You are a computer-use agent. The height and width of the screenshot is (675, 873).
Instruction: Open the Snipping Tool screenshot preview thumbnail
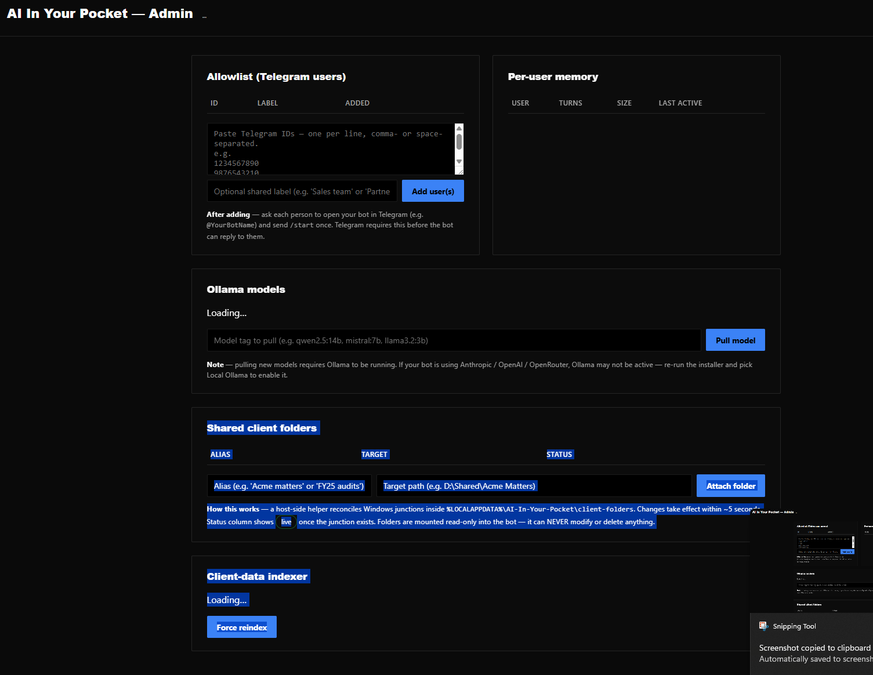tap(812, 560)
